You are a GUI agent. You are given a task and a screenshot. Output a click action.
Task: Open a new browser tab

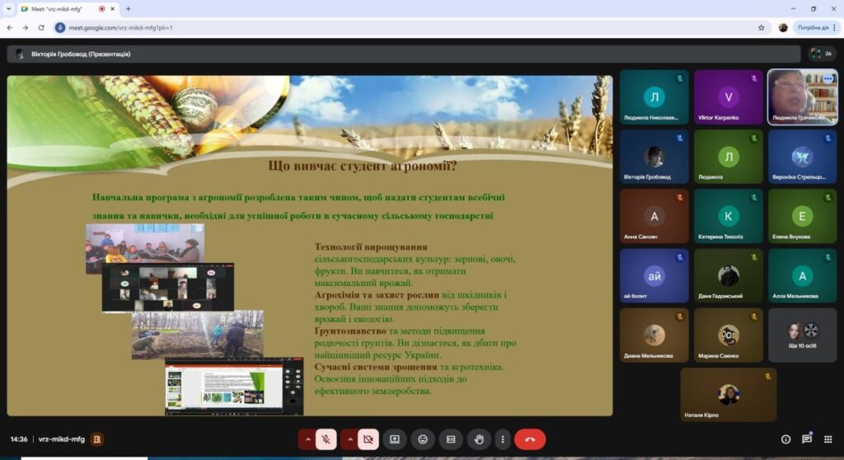(x=128, y=8)
